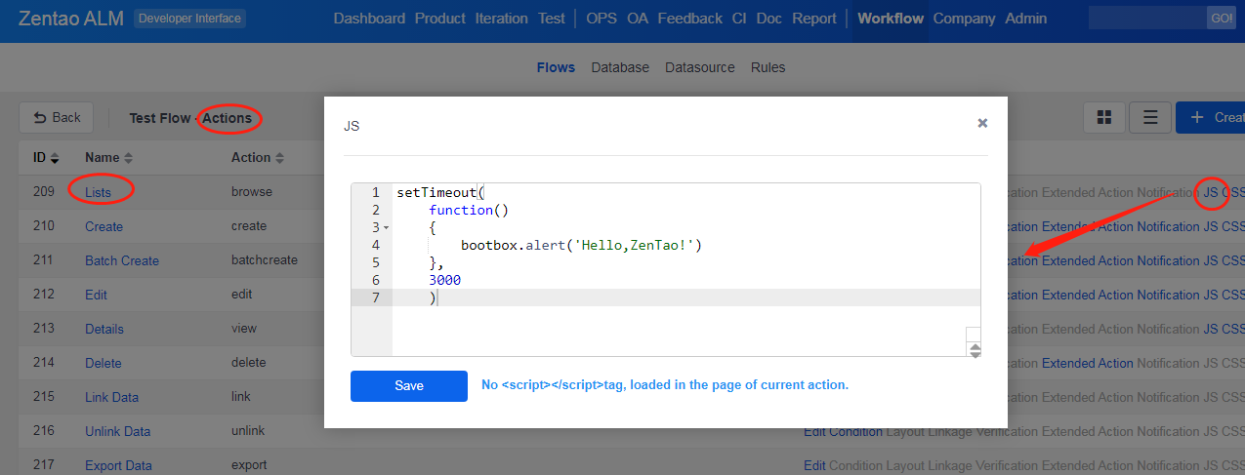Sort the table by the Name column
Viewport: 1245px width, 475px height.
click(x=108, y=157)
